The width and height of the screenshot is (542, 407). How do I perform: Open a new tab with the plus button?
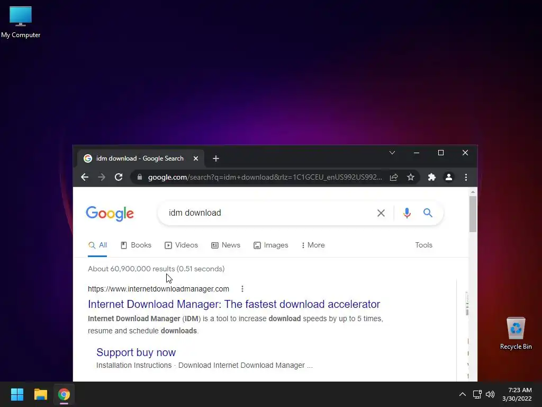[x=216, y=158]
